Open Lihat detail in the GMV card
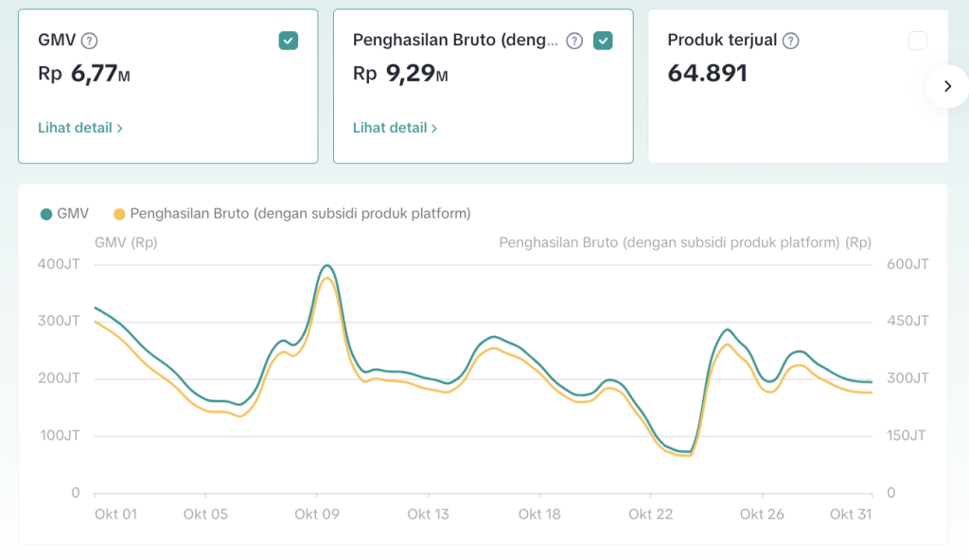969x560 pixels. [80, 128]
